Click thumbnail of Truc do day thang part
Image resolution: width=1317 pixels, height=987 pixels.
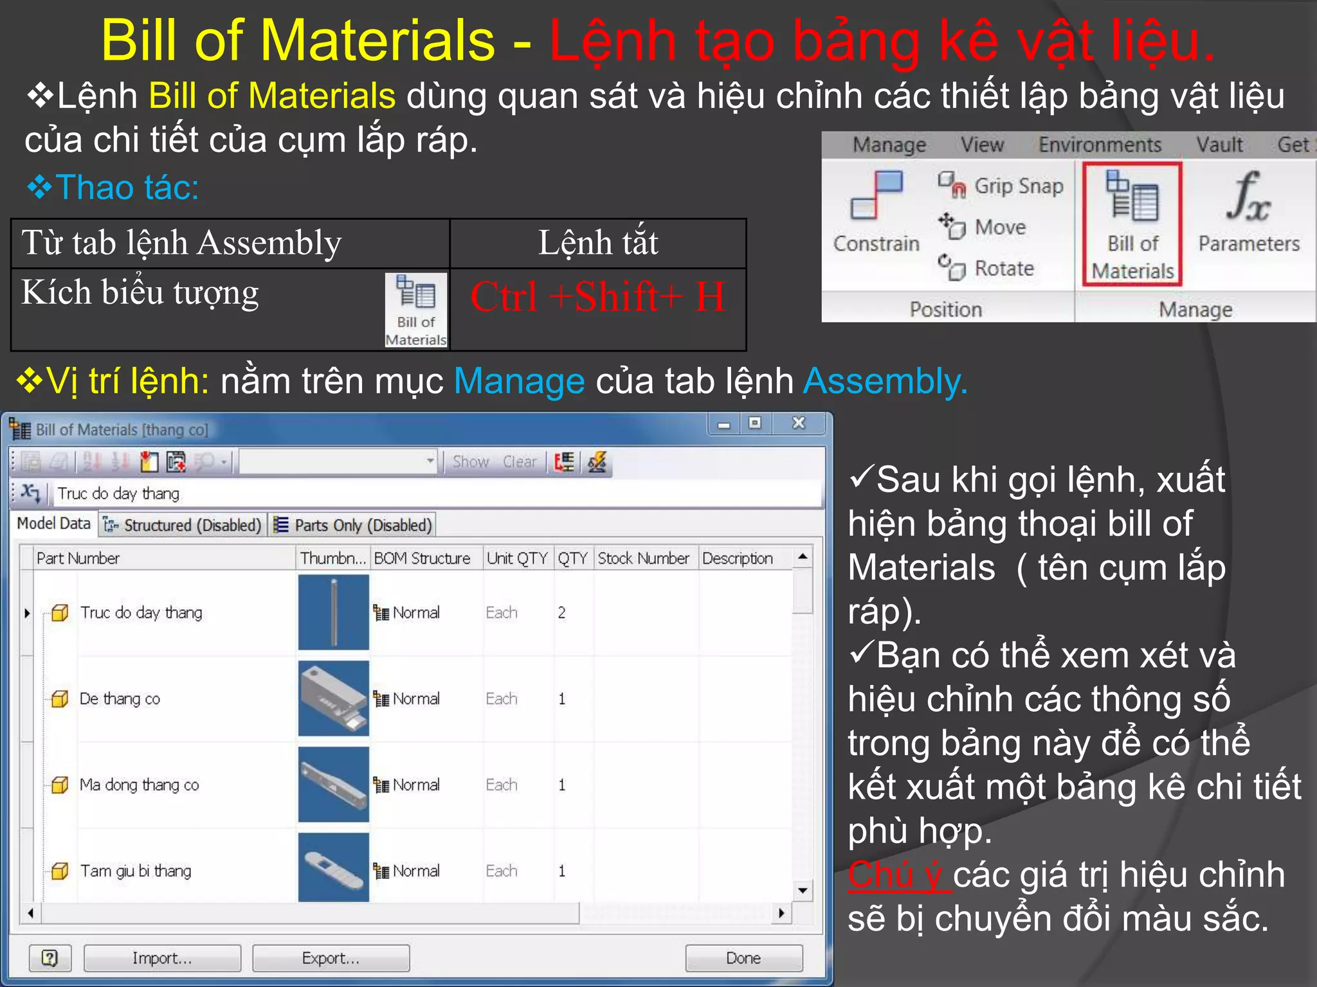click(334, 612)
